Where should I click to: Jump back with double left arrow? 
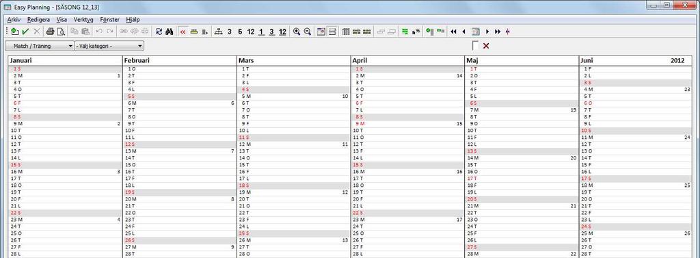(454, 31)
